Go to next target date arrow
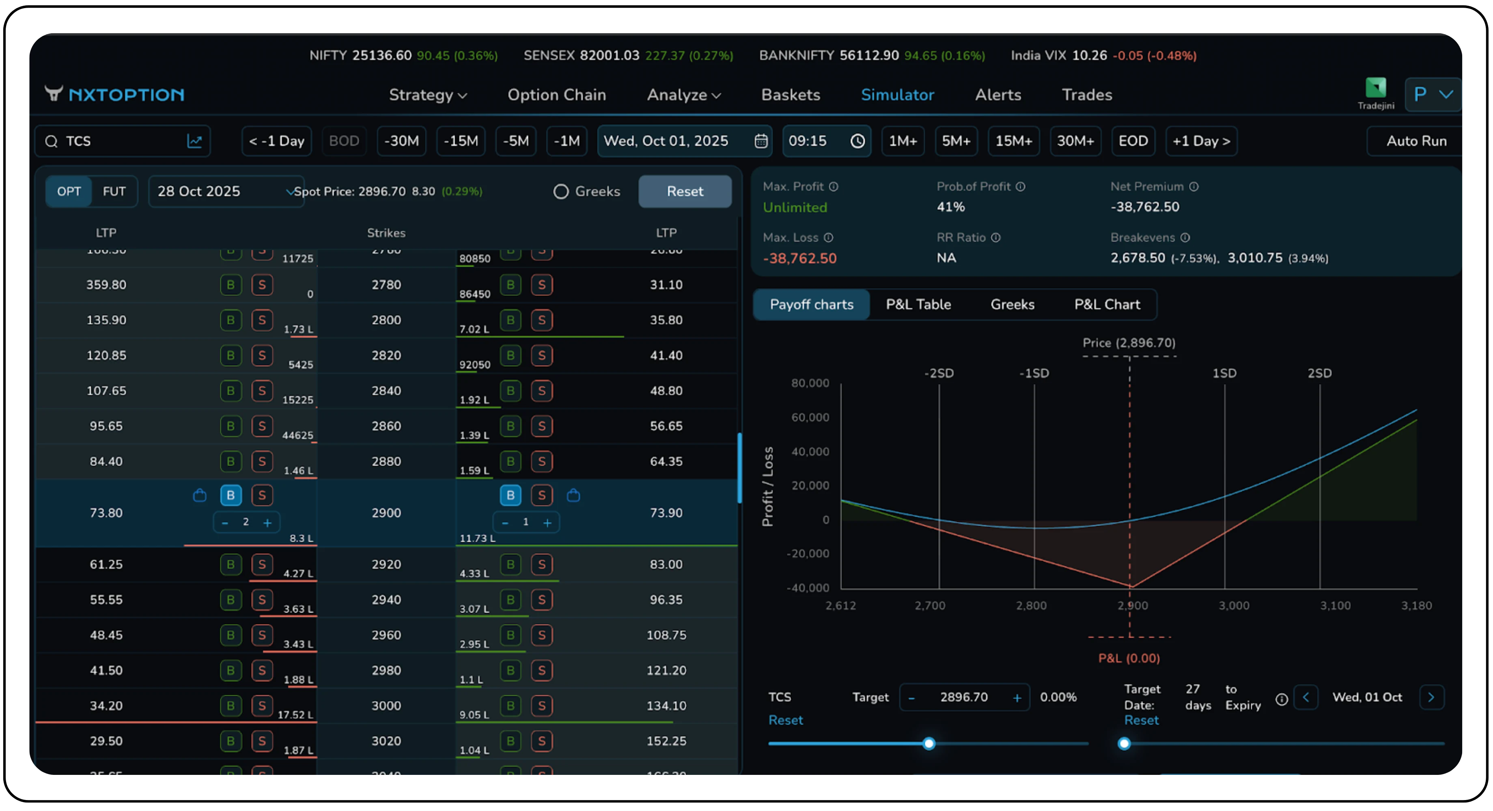The height and width of the screenshot is (811, 1493). pos(1431,697)
